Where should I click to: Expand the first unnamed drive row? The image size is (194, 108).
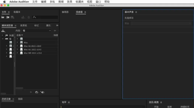[17, 39]
